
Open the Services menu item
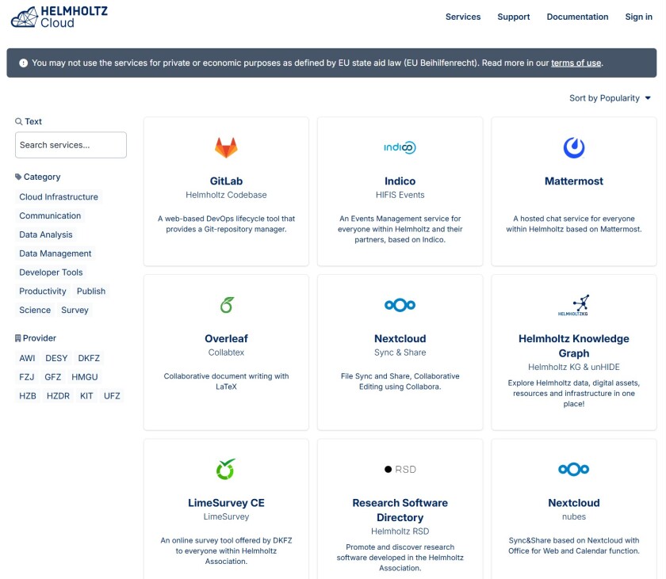463,17
